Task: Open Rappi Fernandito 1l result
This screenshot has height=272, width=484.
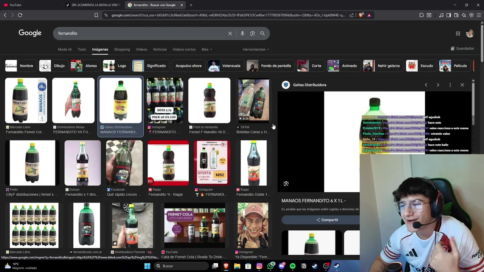Action: tap(168, 163)
